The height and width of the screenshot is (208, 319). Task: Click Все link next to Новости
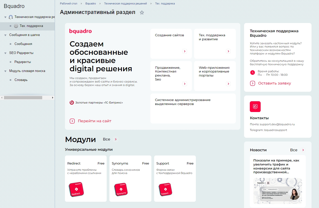pos(294,150)
